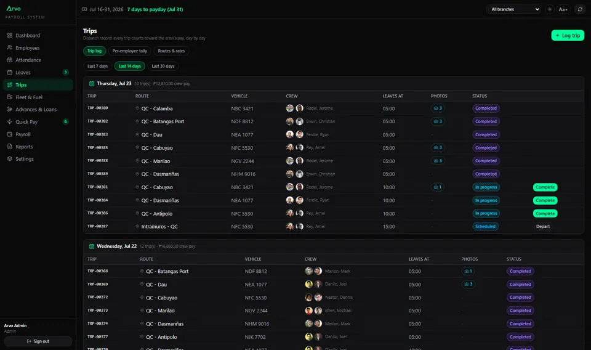Image resolution: width=591 pixels, height=350 pixels.
Task: Click photos badge for trip TRP-00388
Action: click(x=438, y=161)
